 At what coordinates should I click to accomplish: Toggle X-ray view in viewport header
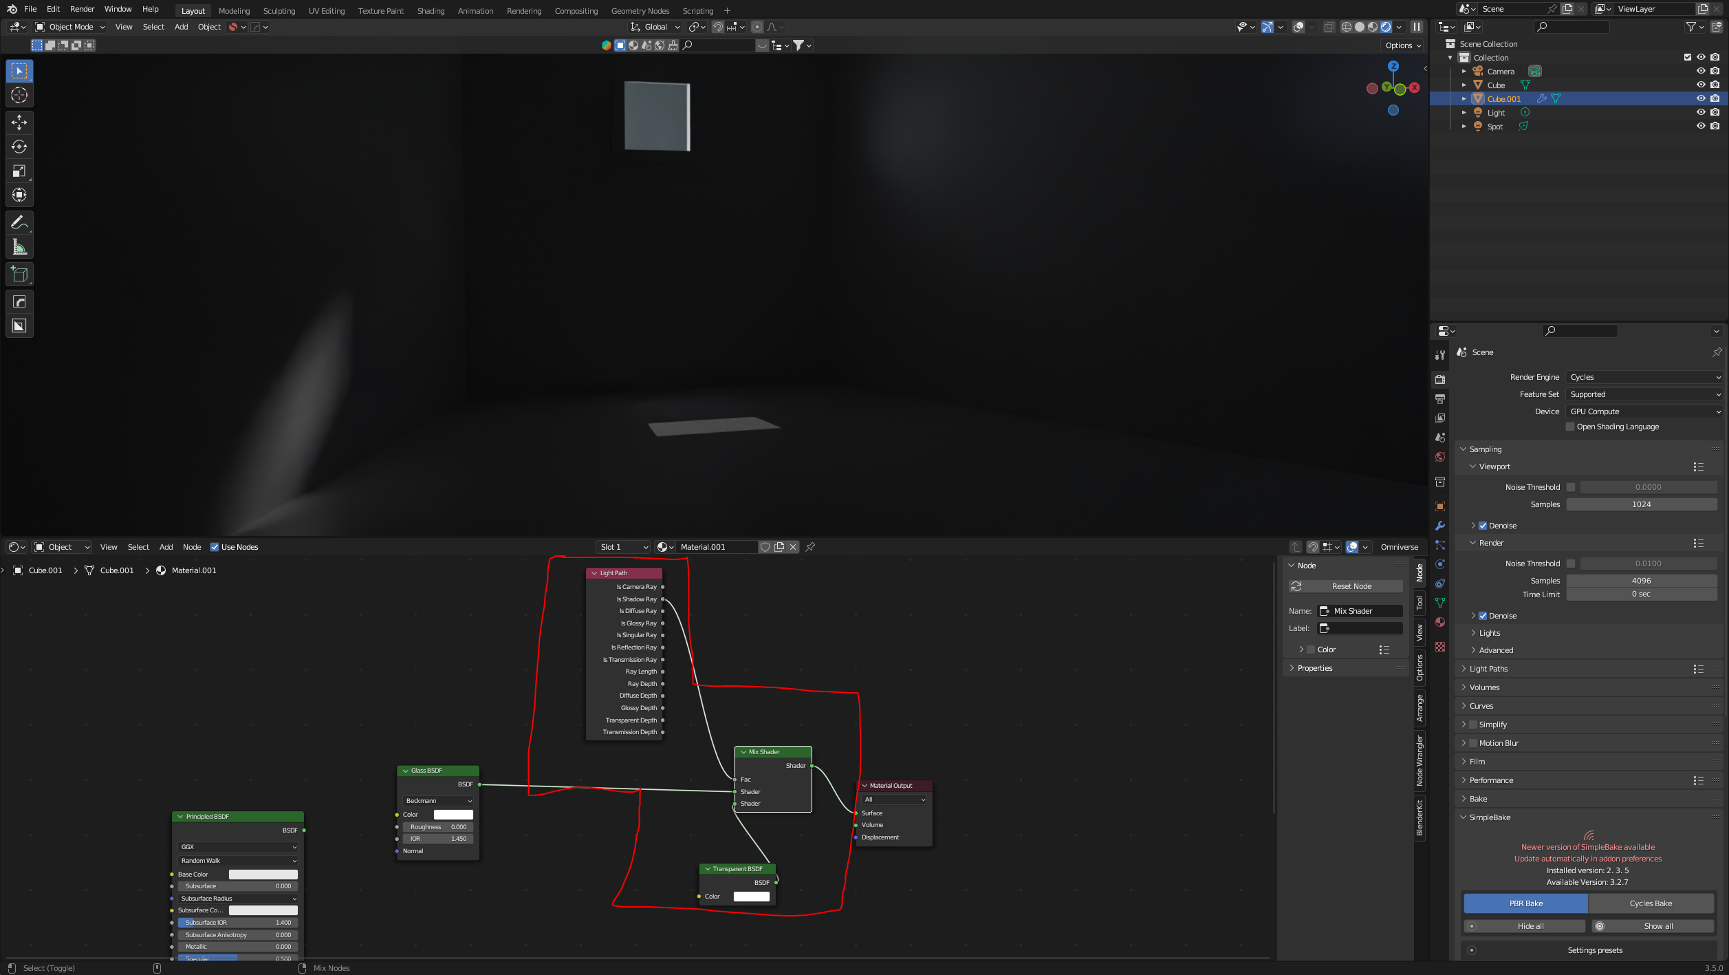pyautogui.click(x=1329, y=27)
